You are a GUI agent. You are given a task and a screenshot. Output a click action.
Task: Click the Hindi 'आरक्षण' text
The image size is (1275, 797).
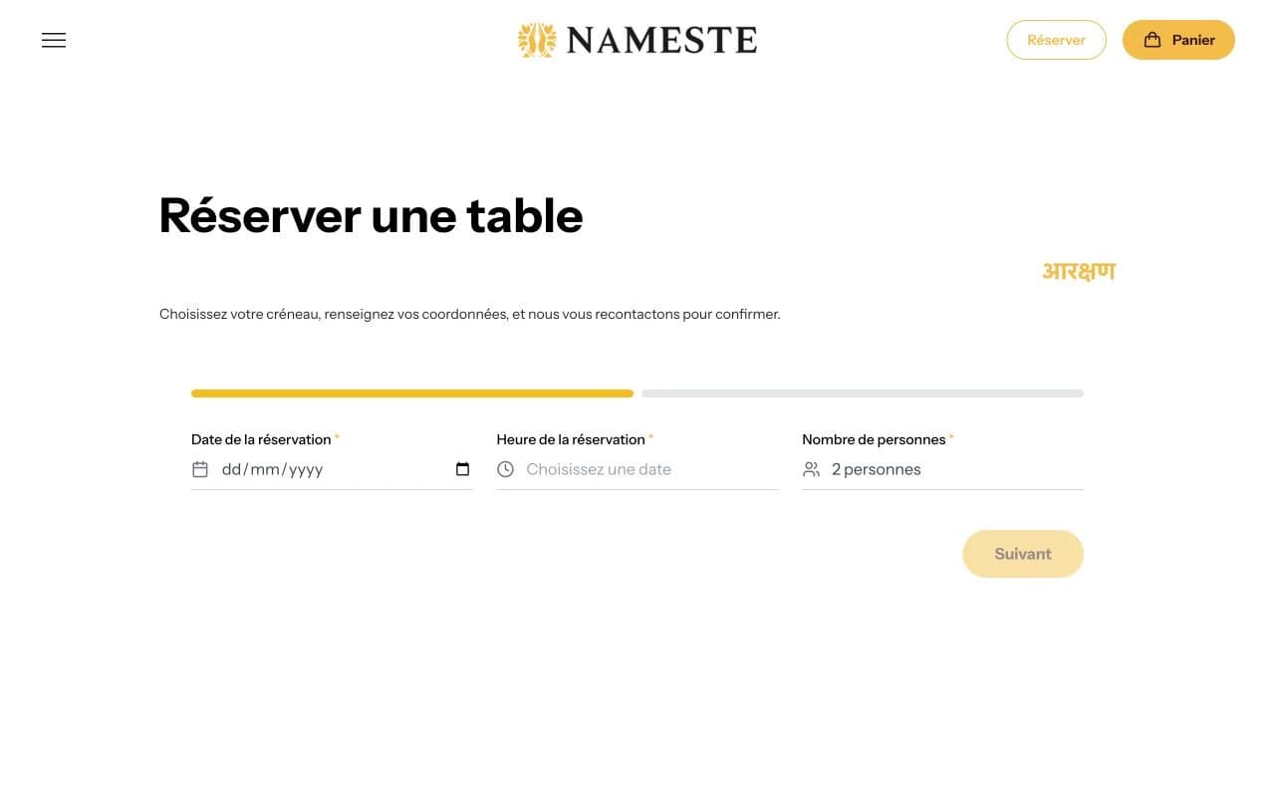pos(1079,271)
